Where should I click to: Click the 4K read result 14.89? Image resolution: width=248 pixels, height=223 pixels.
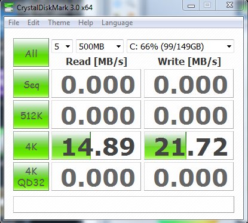[x=96, y=145]
